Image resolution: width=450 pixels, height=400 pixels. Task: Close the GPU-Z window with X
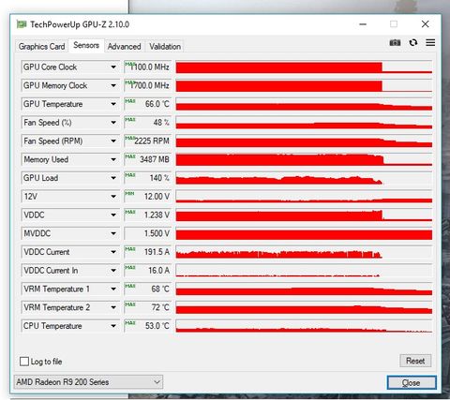click(x=425, y=24)
